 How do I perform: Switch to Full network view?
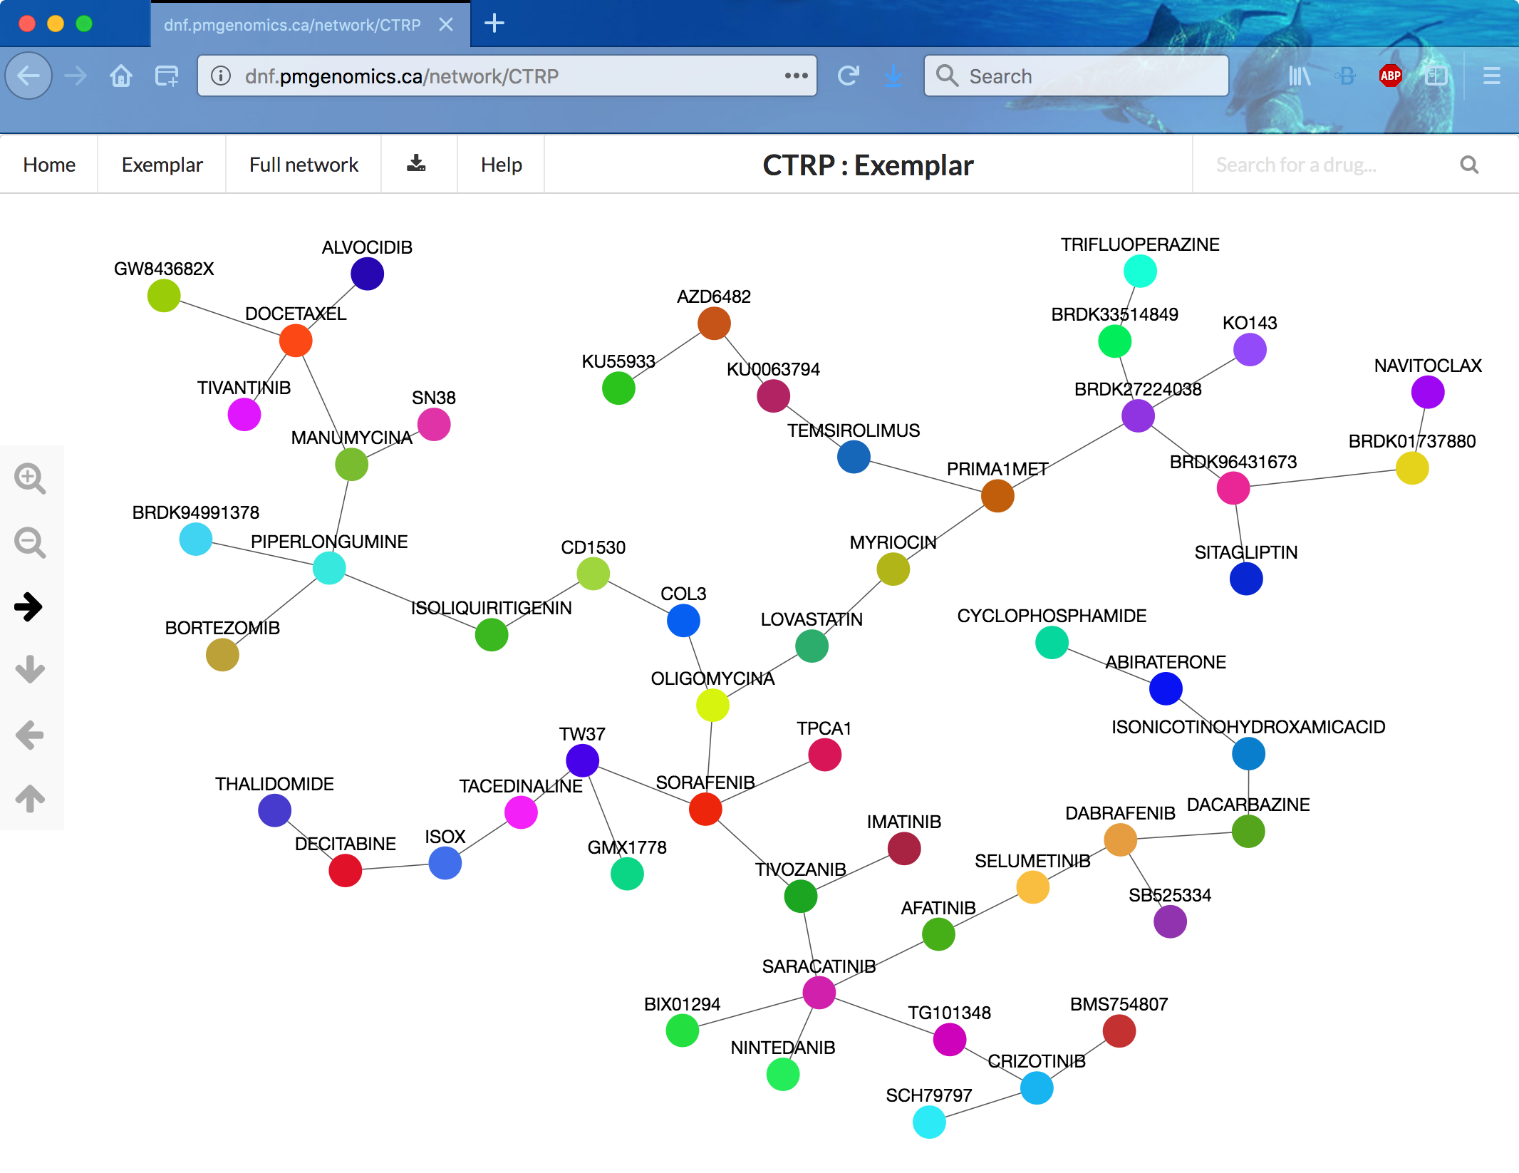304,165
